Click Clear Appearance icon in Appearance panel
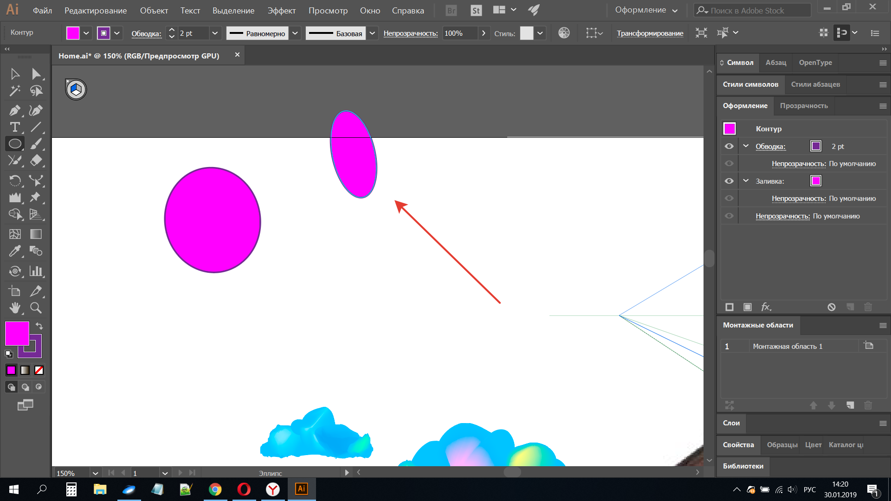 coord(831,307)
